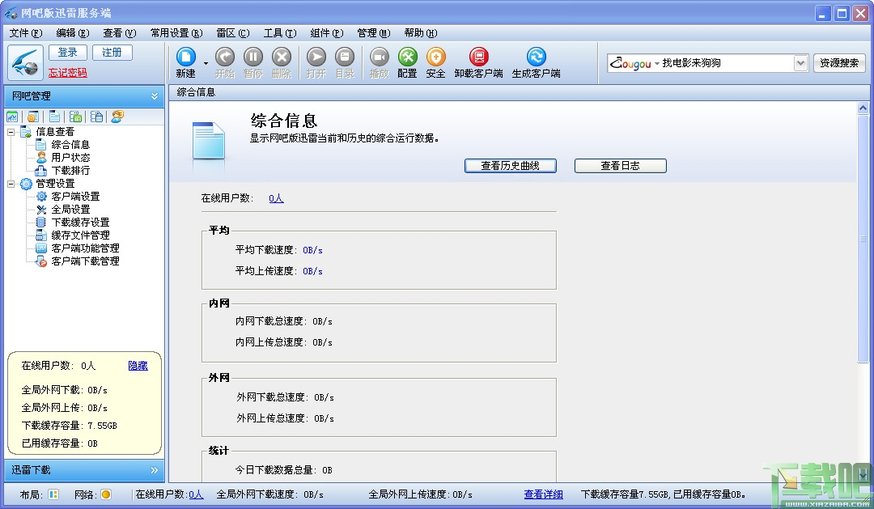Select 缓存文件管理 in the tree
Viewport: 874px width, 509px height.
(x=80, y=235)
